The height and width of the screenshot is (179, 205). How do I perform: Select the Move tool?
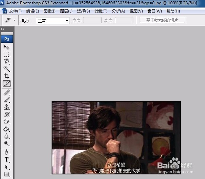[7, 47]
